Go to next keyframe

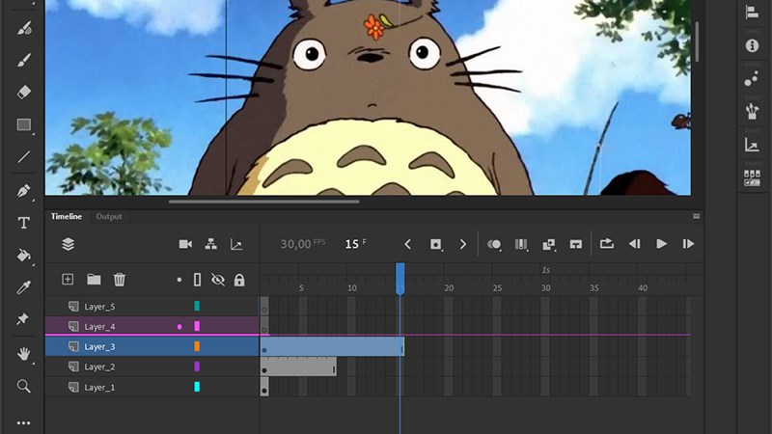tap(463, 244)
